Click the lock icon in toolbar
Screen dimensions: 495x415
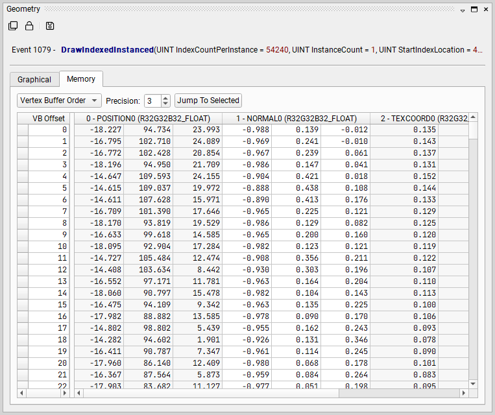[29, 26]
